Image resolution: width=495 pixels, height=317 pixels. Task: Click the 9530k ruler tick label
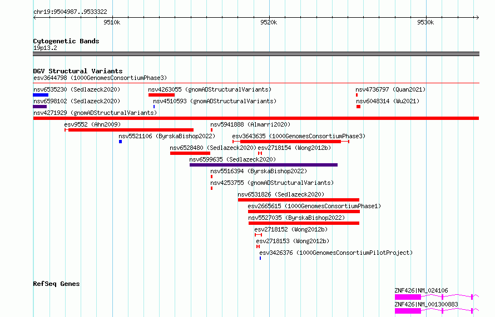click(x=425, y=22)
